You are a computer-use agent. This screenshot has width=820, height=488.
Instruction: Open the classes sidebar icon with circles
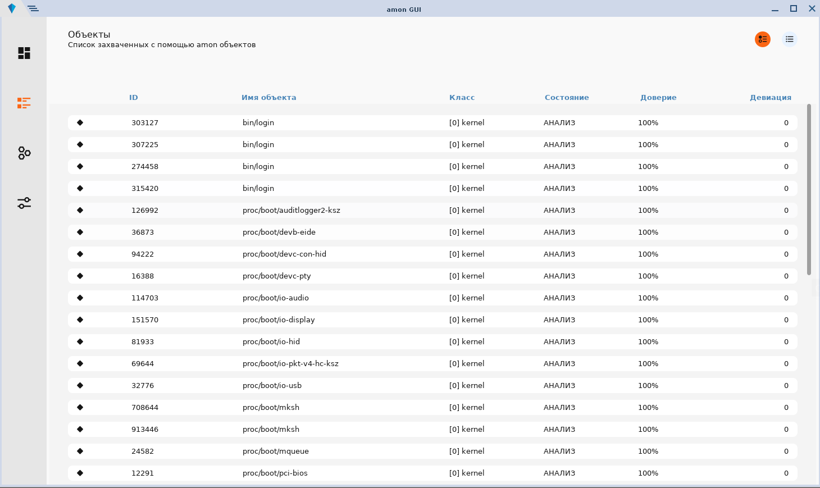[x=24, y=153]
